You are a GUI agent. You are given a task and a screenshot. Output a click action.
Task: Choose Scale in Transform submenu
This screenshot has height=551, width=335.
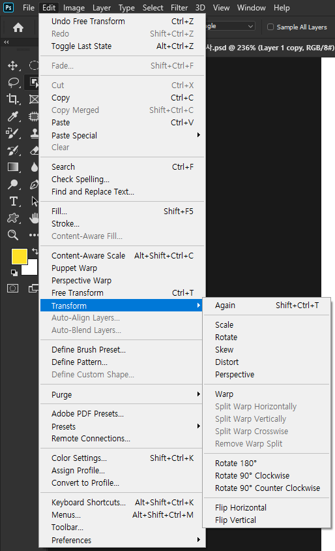[267, 324]
